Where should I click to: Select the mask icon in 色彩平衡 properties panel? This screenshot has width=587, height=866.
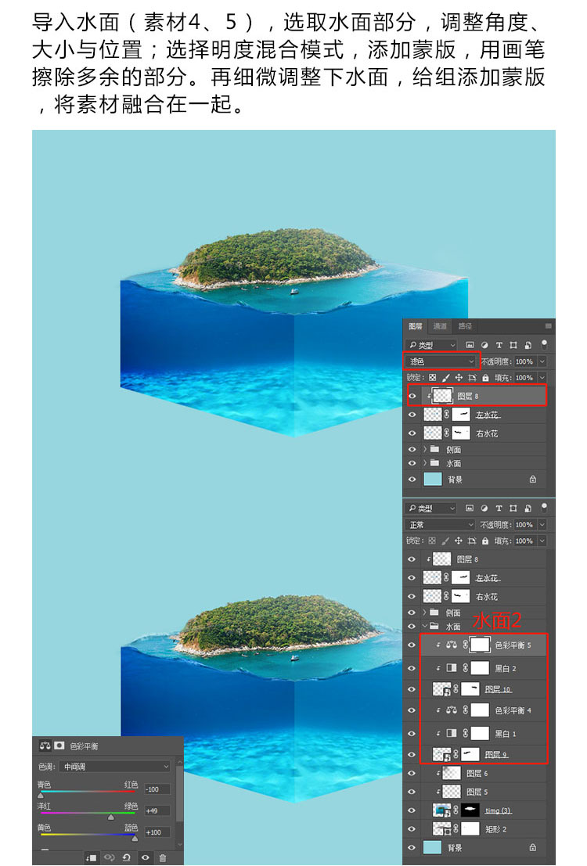(59, 746)
